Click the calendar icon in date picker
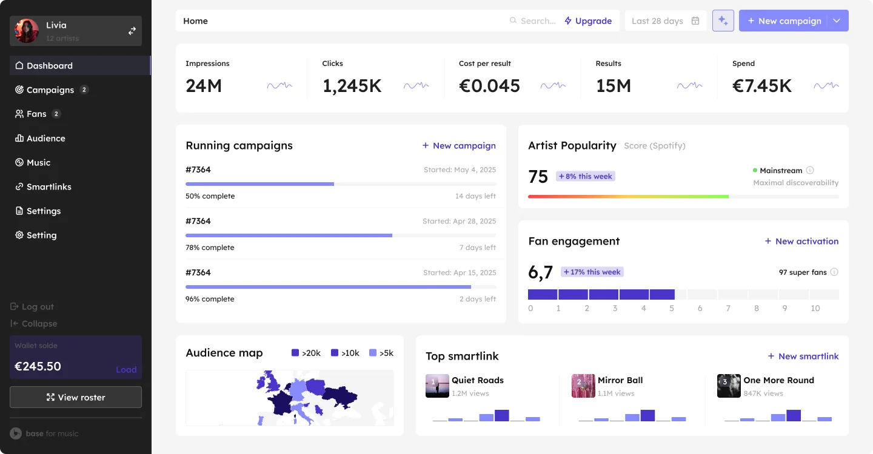 tap(695, 21)
